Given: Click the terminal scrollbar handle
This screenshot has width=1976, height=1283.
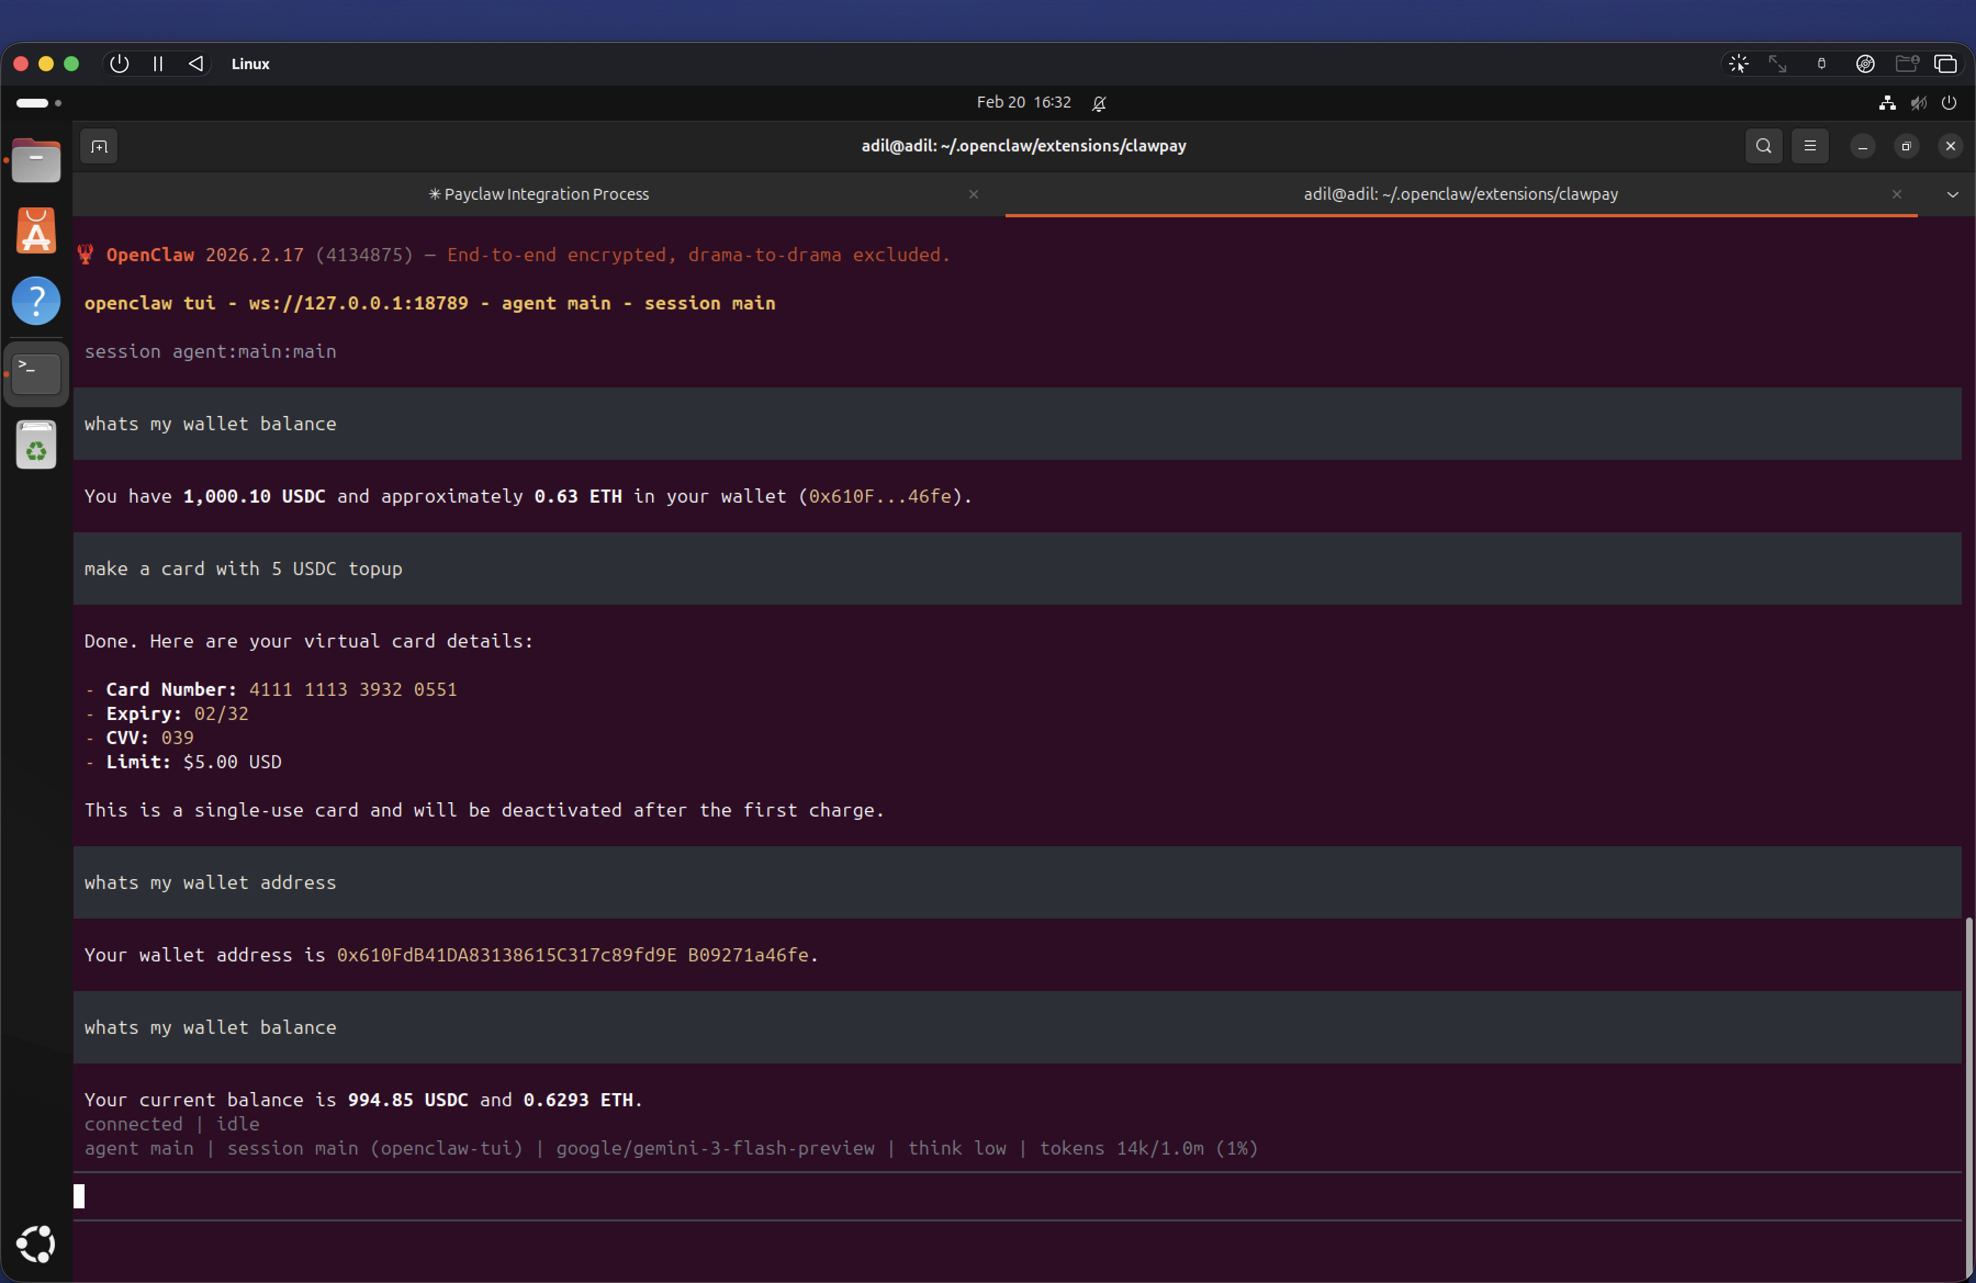Looking at the screenshot, I should [1968, 1095].
